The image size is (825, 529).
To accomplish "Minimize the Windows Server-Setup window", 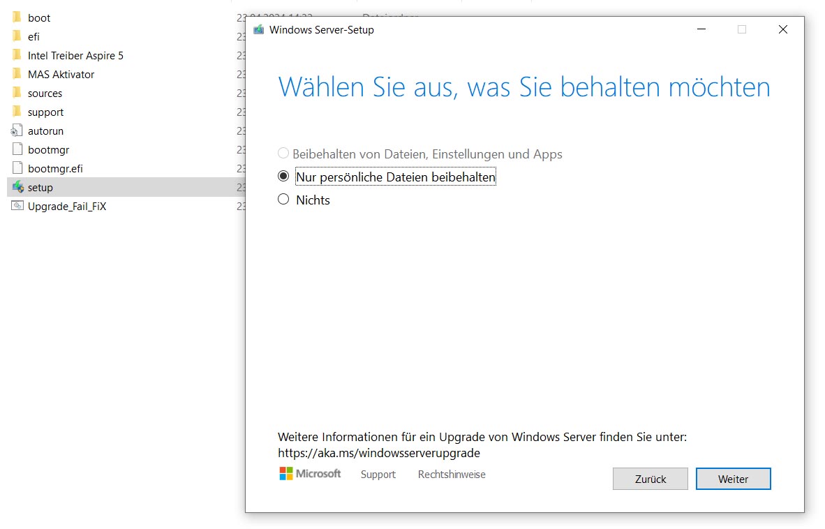I will click(x=701, y=29).
